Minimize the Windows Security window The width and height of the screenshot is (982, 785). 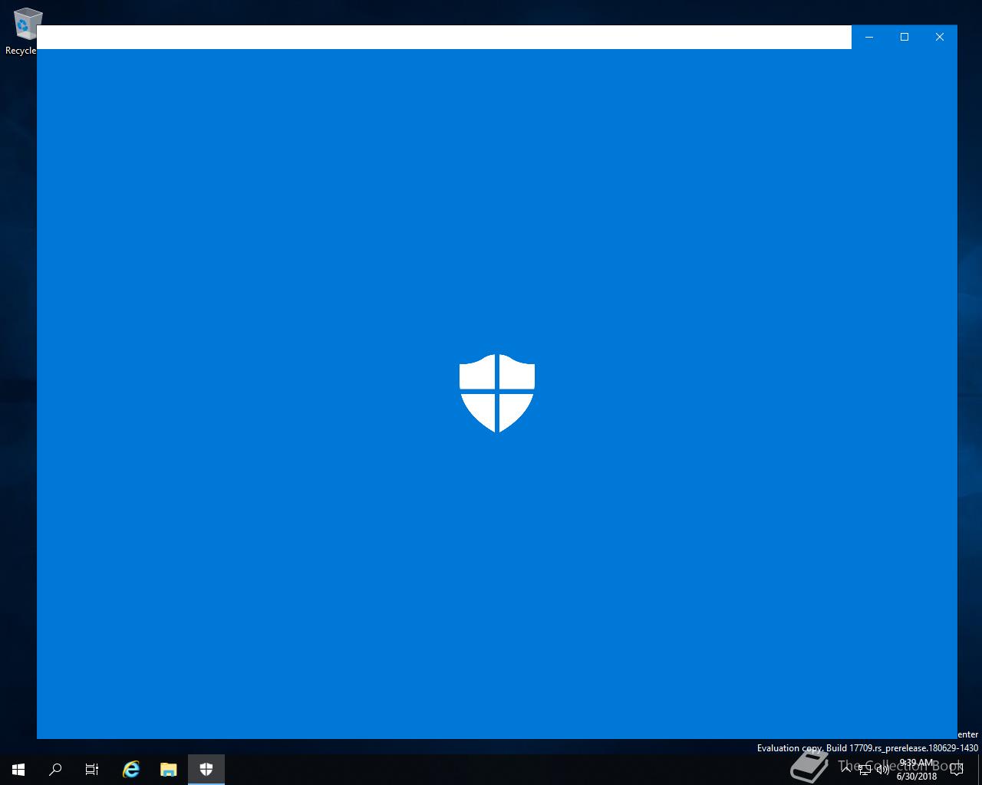pyautogui.click(x=869, y=37)
